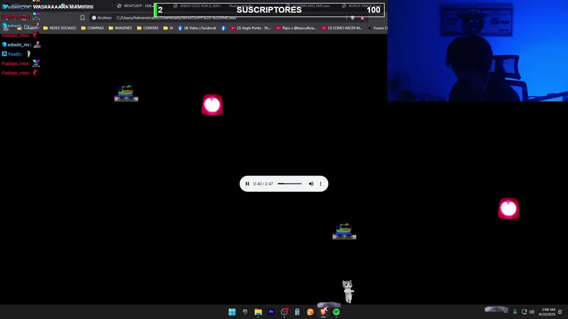Open the system tray volume icon
Viewport: 568px width, 319px height.
pos(532,312)
